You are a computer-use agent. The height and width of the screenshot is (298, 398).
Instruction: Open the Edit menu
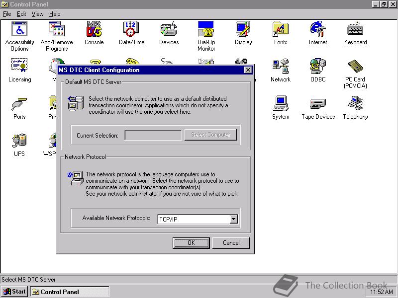21,14
